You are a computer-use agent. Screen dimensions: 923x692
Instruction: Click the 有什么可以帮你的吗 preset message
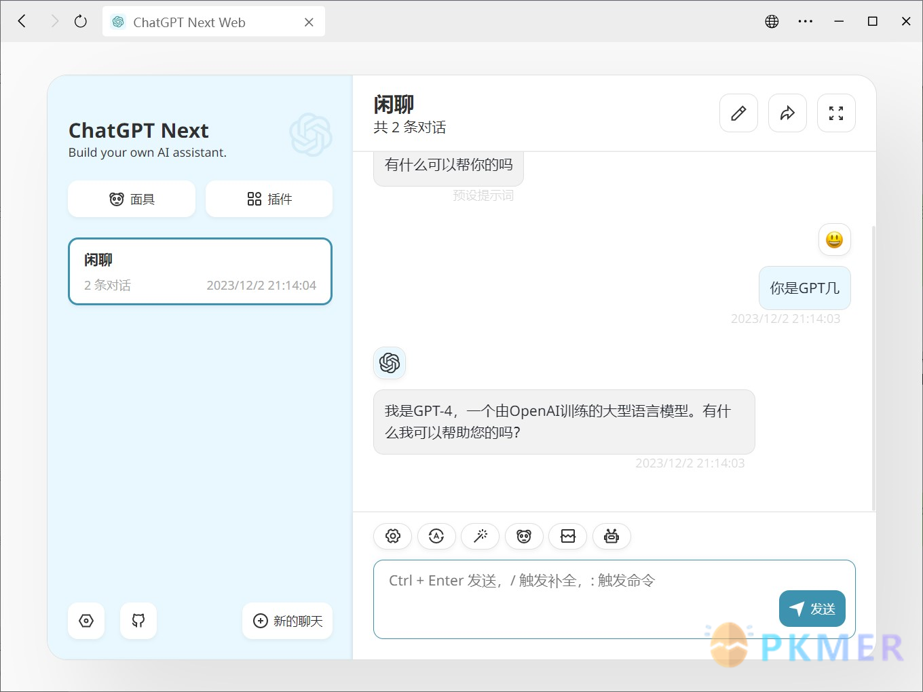449,166
